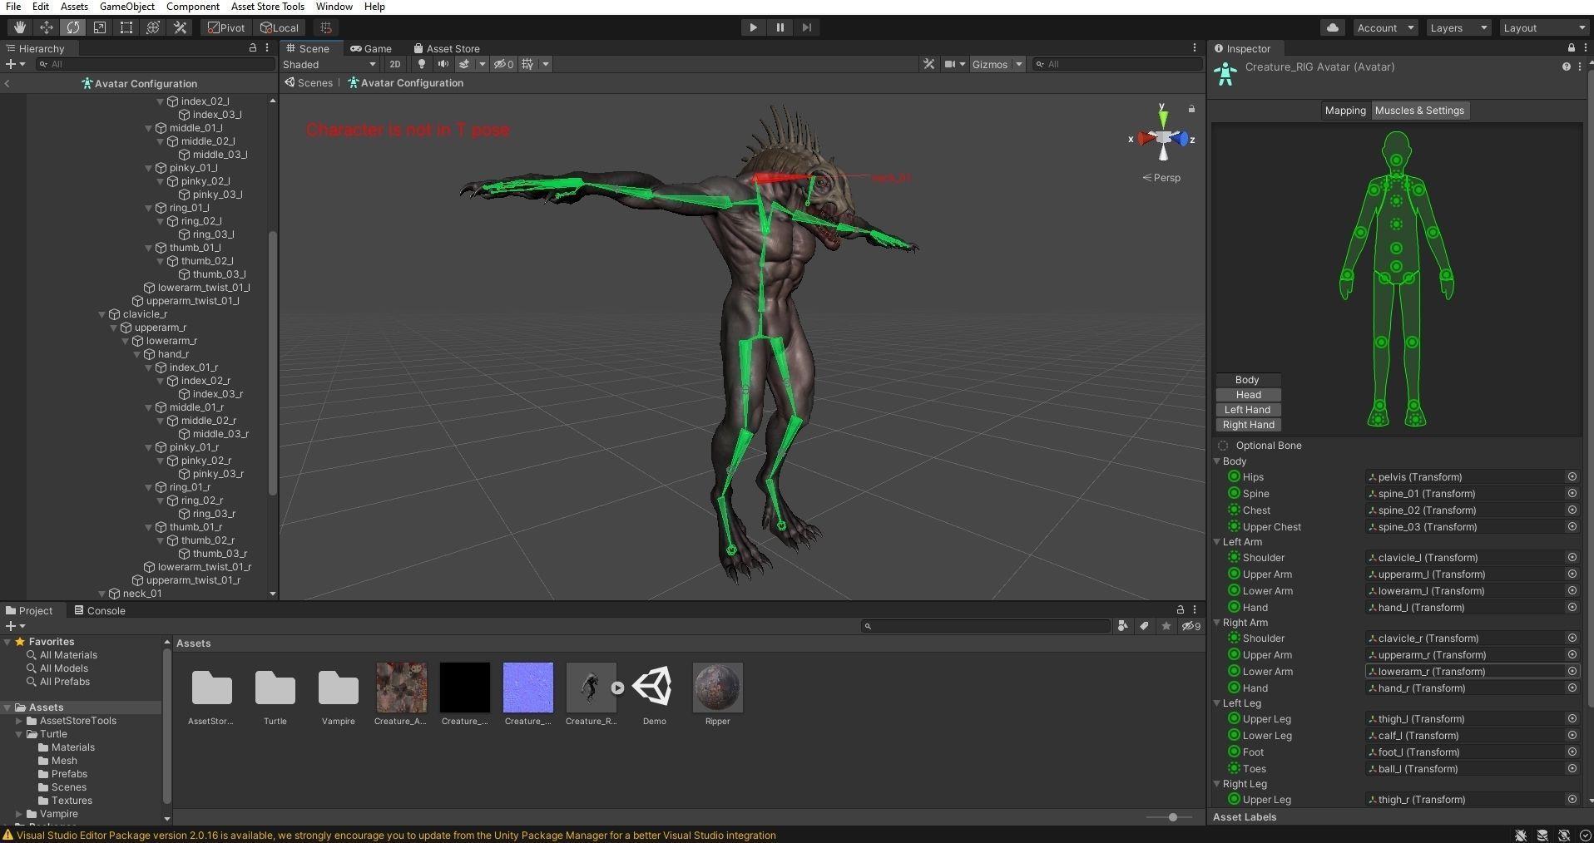This screenshot has width=1594, height=843.
Task: Select the Head mapping button
Action: pyautogui.click(x=1248, y=394)
